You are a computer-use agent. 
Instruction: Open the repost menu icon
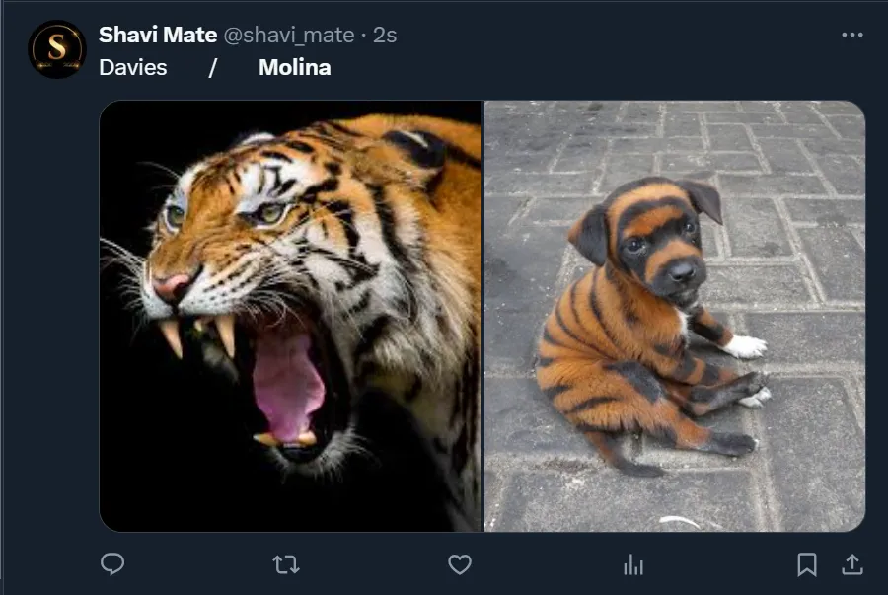pyautogui.click(x=286, y=564)
